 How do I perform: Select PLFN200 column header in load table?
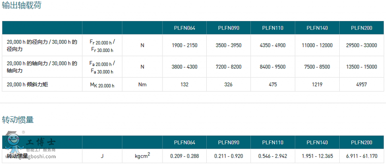pyautogui.click(x=362, y=28)
